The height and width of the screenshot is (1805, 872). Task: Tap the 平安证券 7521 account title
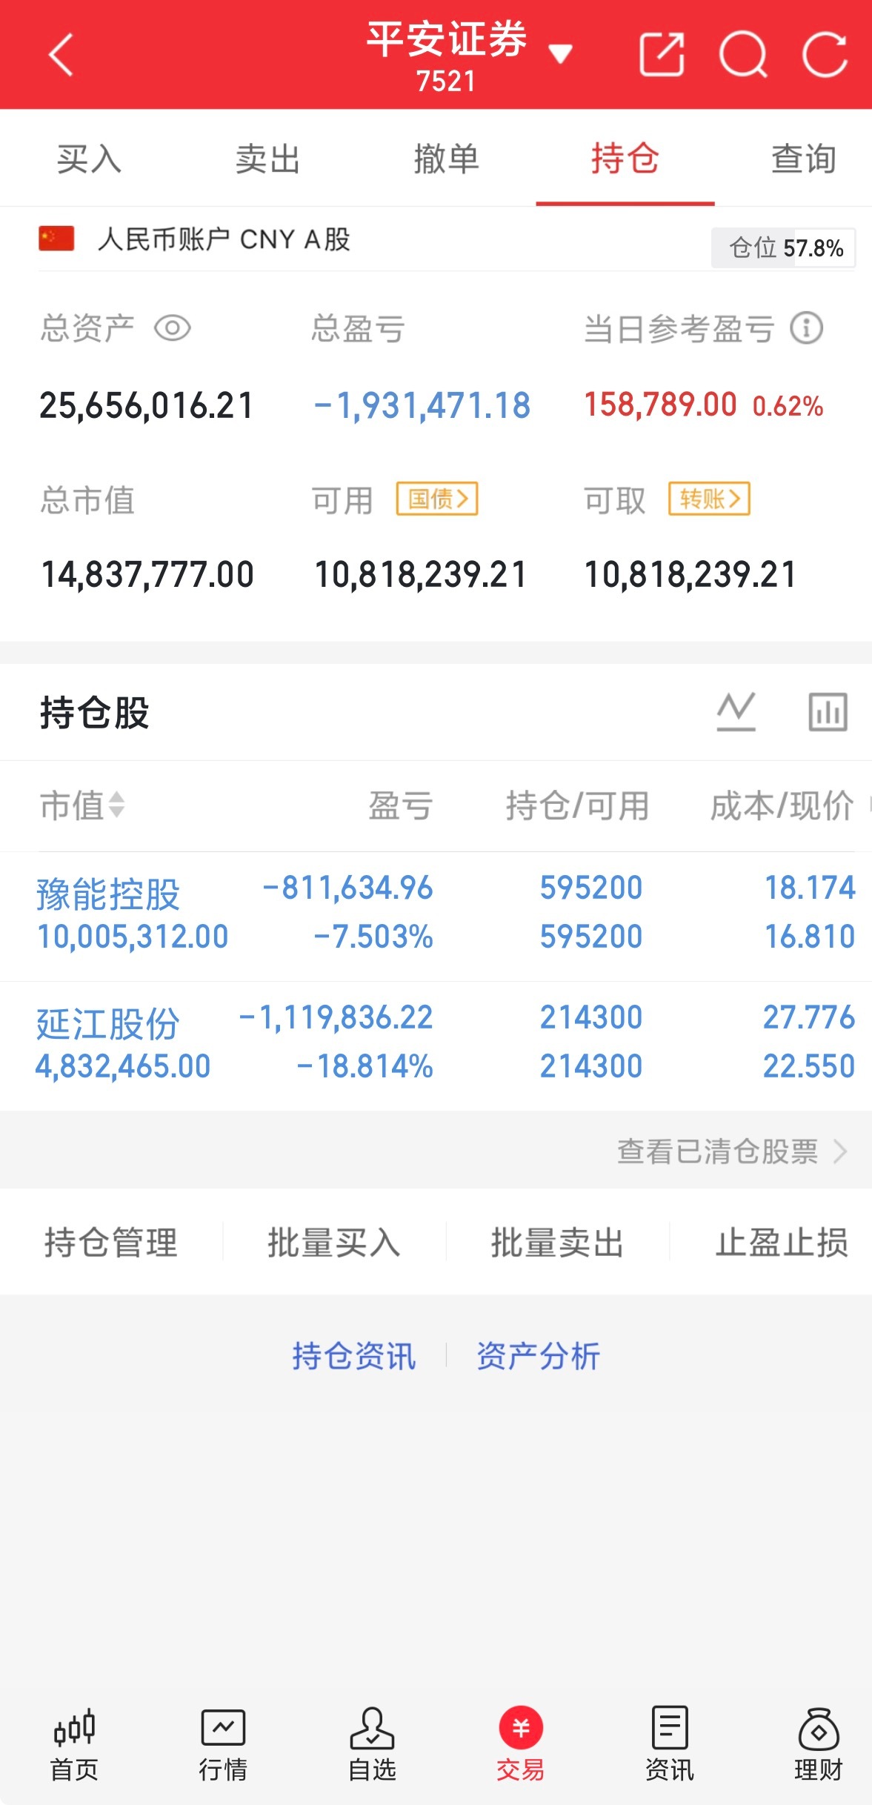[447, 56]
